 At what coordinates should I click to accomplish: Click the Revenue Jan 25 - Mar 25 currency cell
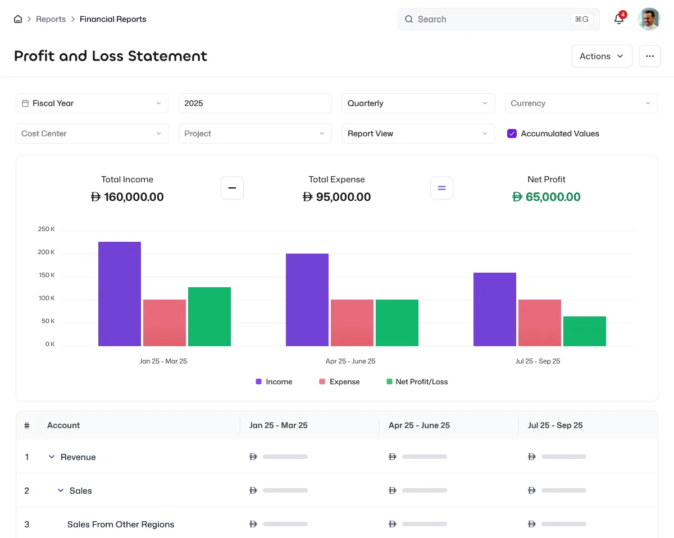(279, 457)
